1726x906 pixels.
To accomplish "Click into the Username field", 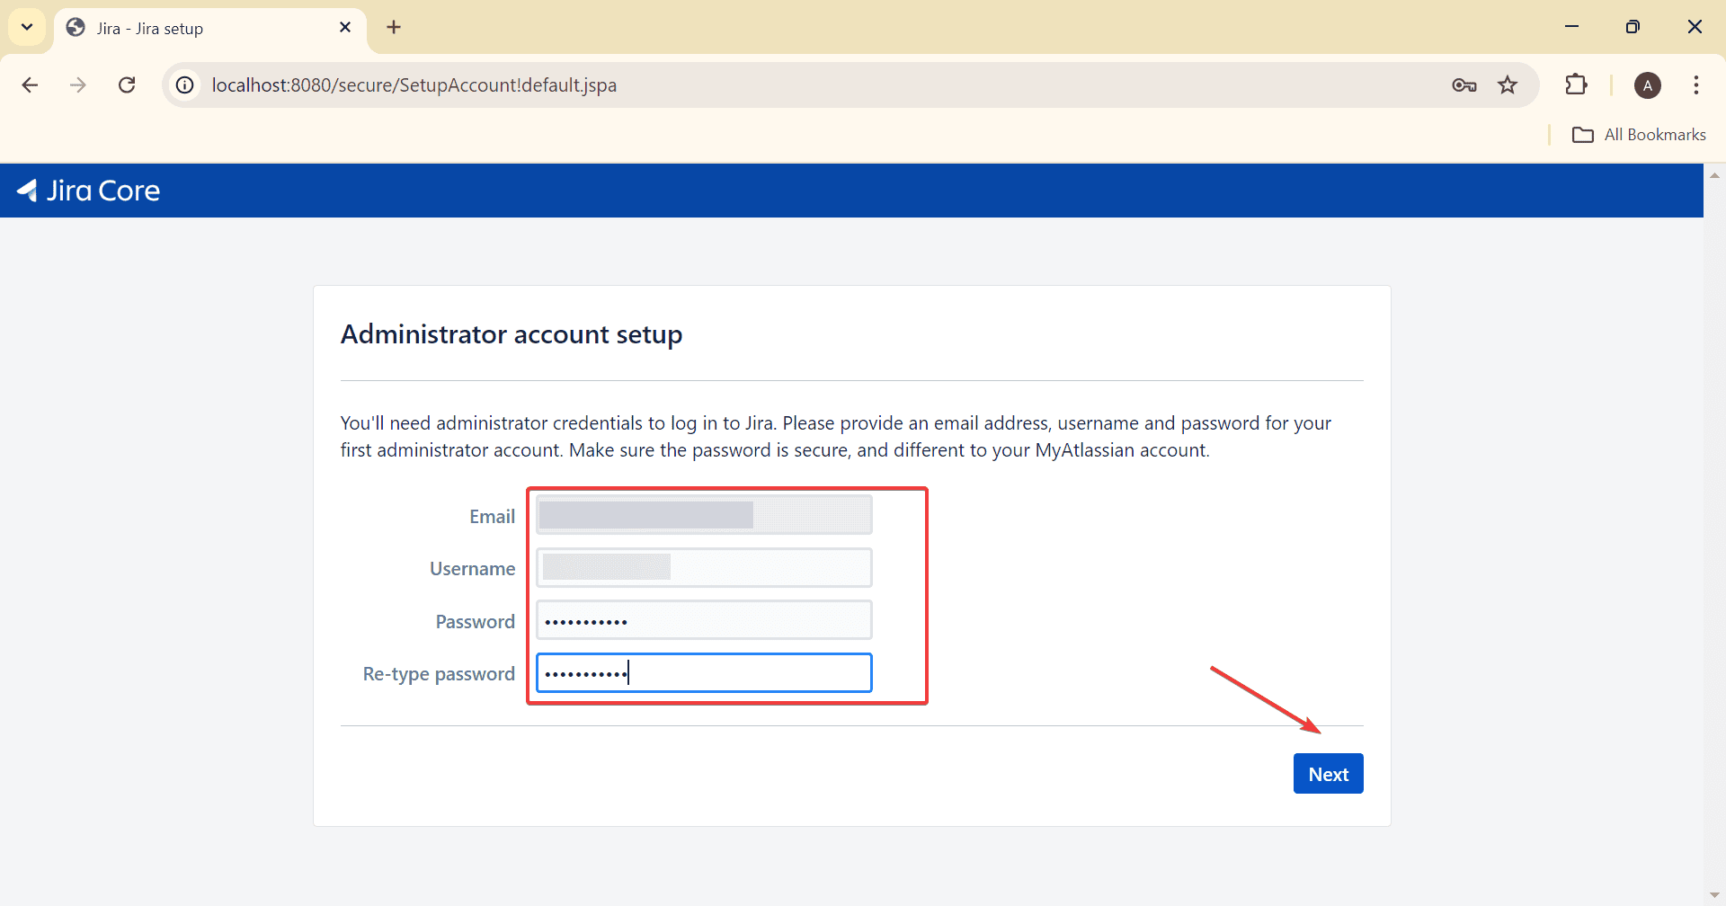I will (704, 567).
